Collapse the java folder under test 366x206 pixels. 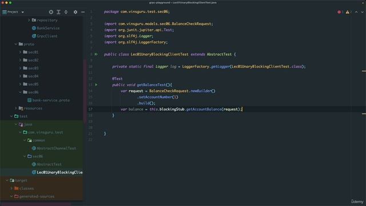tap(15, 124)
